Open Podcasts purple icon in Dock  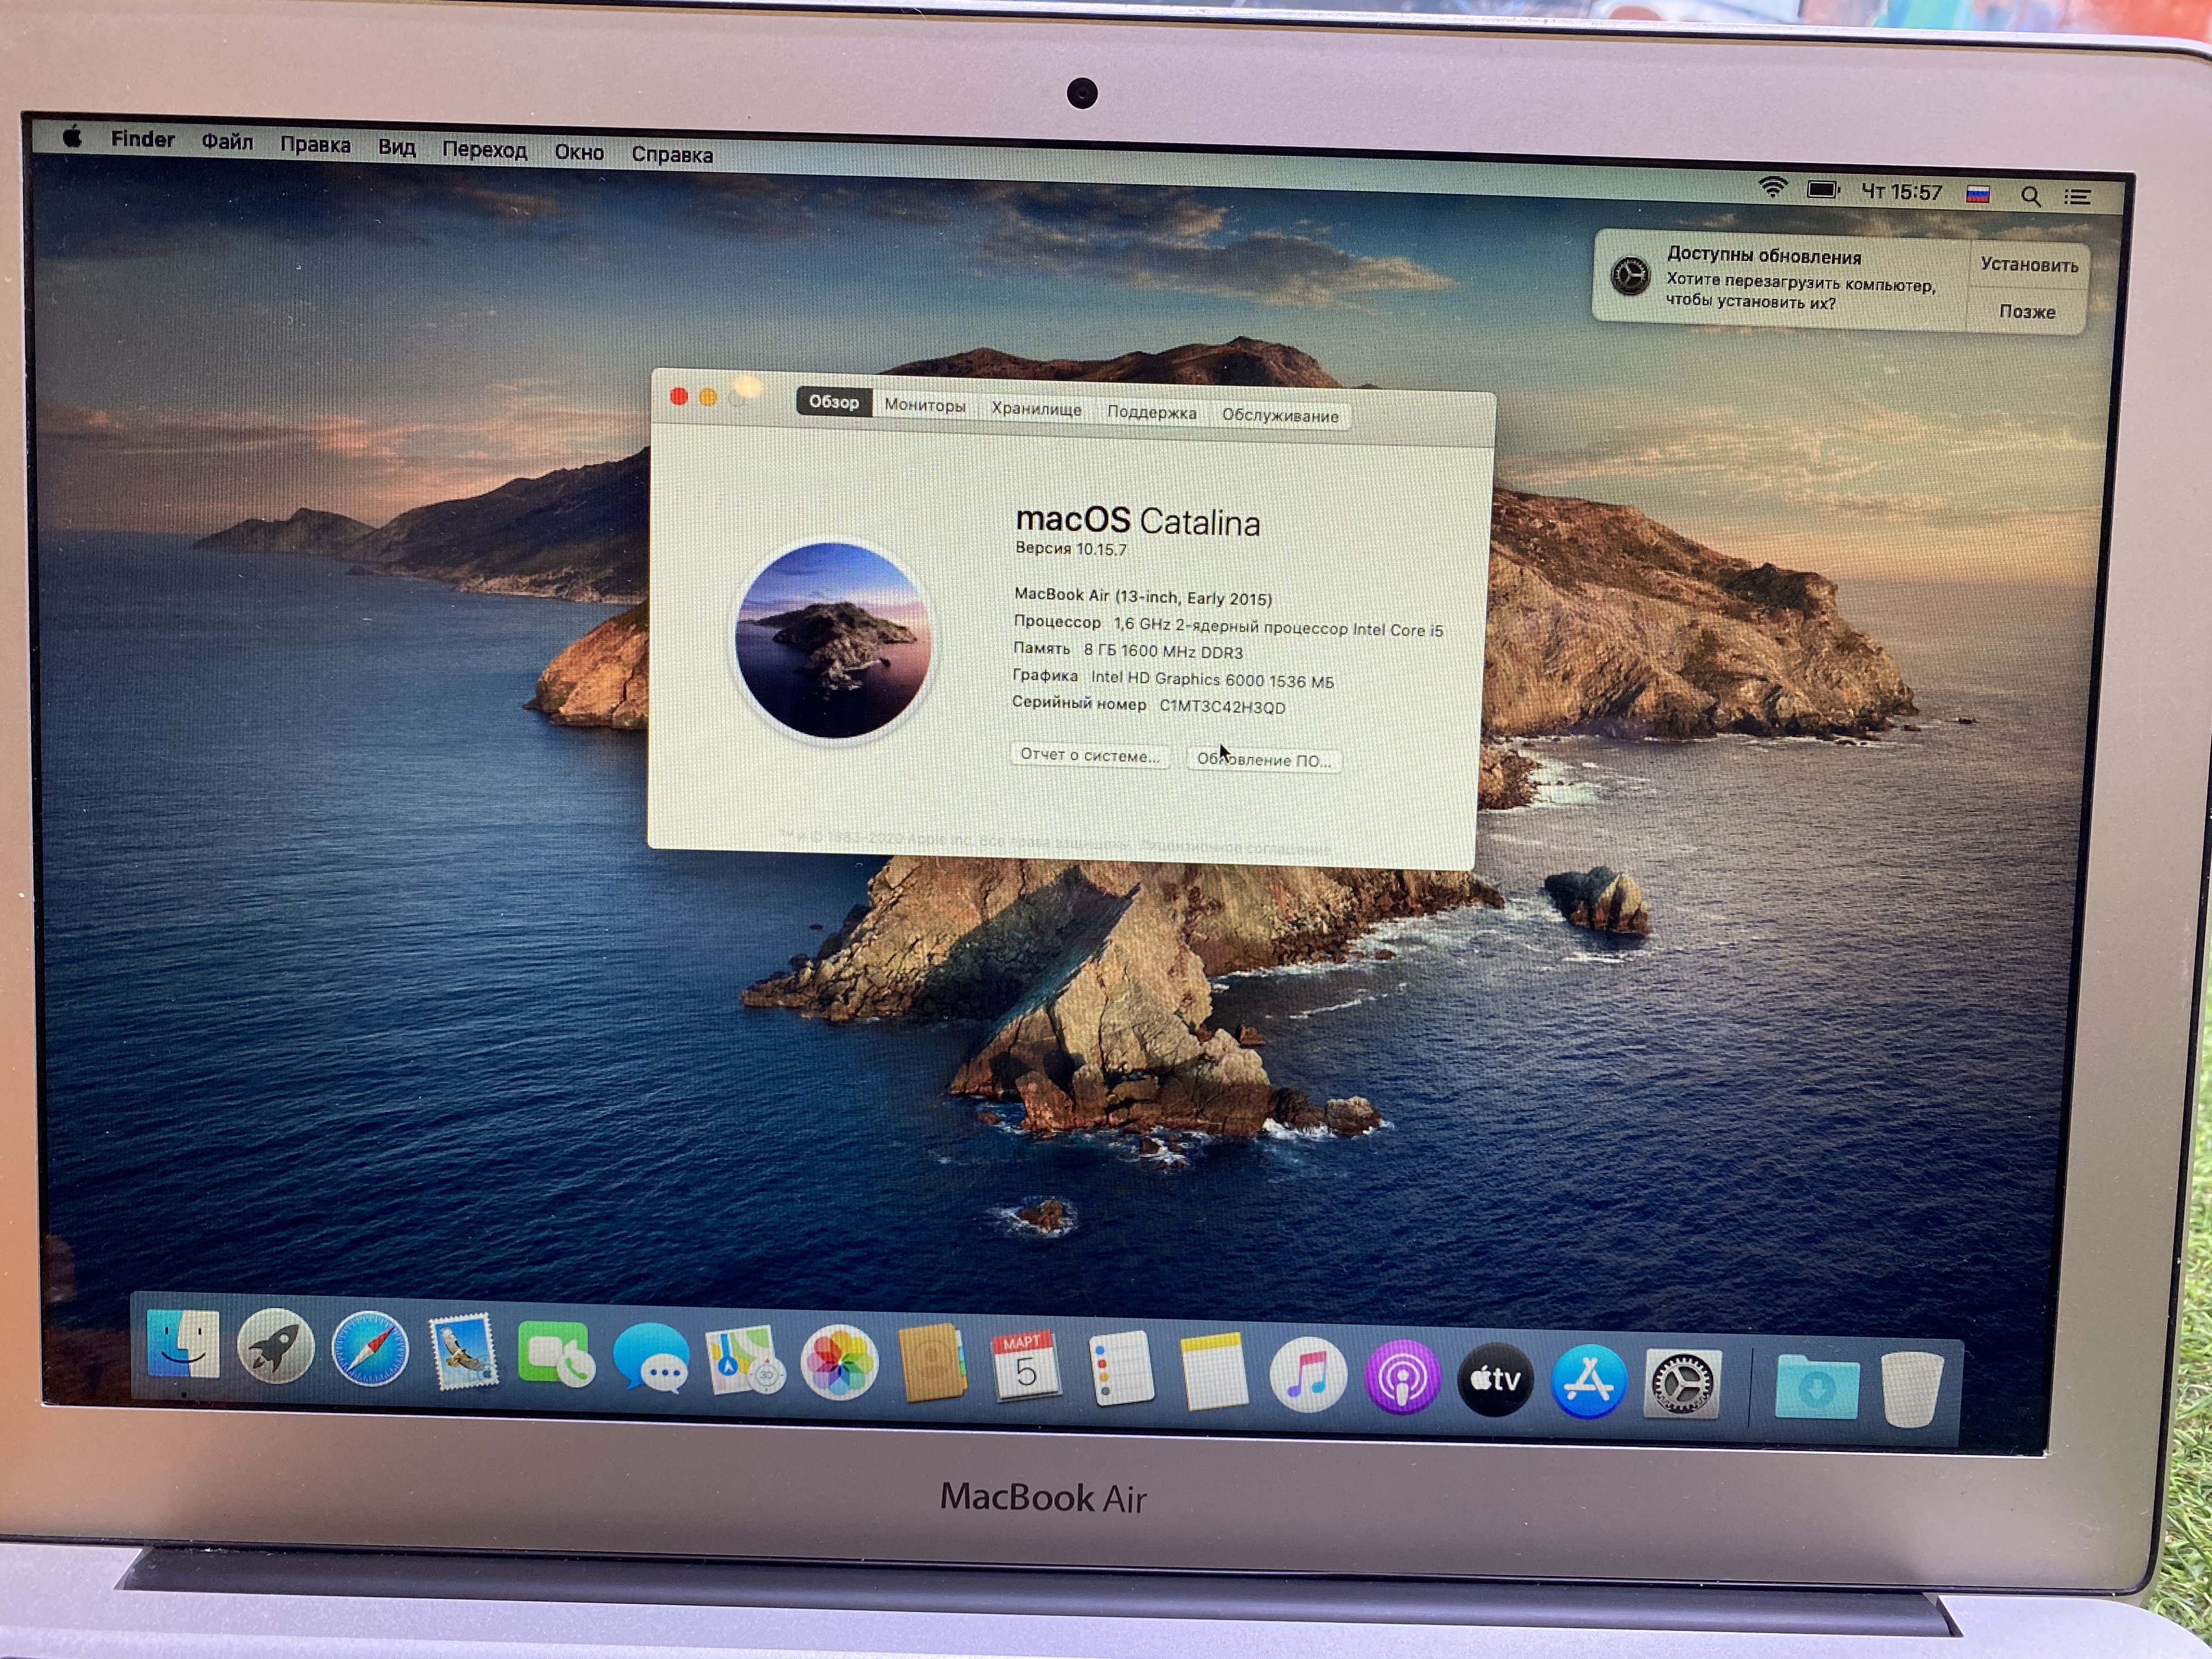[x=1402, y=1377]
